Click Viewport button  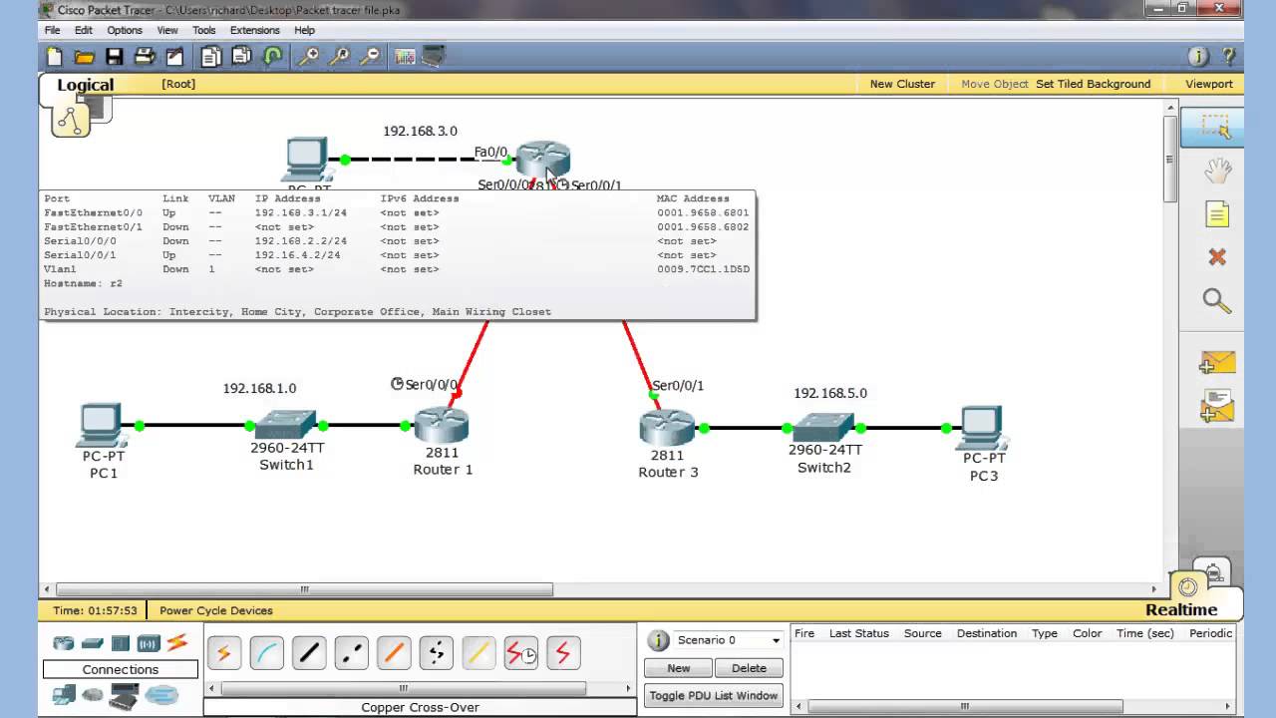1209,84
